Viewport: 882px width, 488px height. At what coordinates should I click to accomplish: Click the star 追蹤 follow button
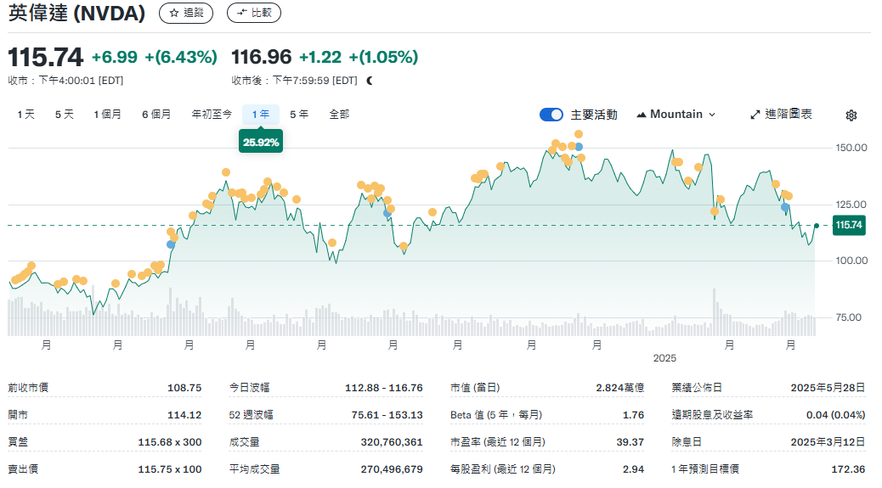coord(186,13)
